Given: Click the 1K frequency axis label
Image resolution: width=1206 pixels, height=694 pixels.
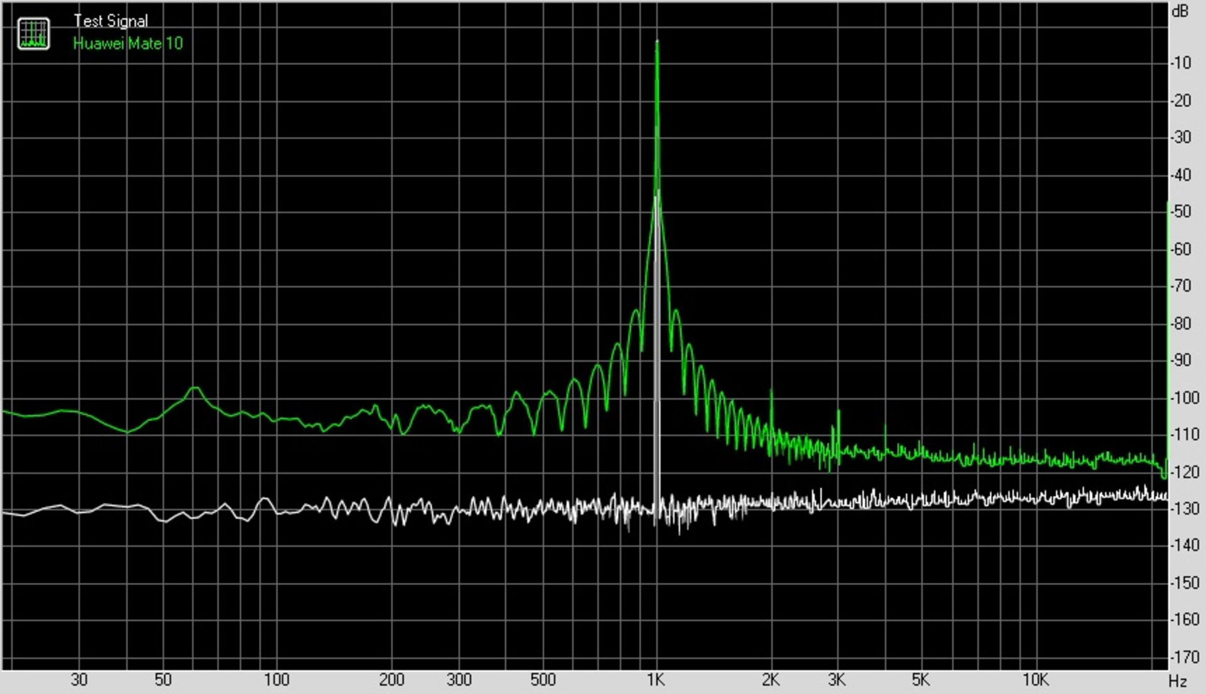Looking at the screenshot, I should click(x=656, y=680).
